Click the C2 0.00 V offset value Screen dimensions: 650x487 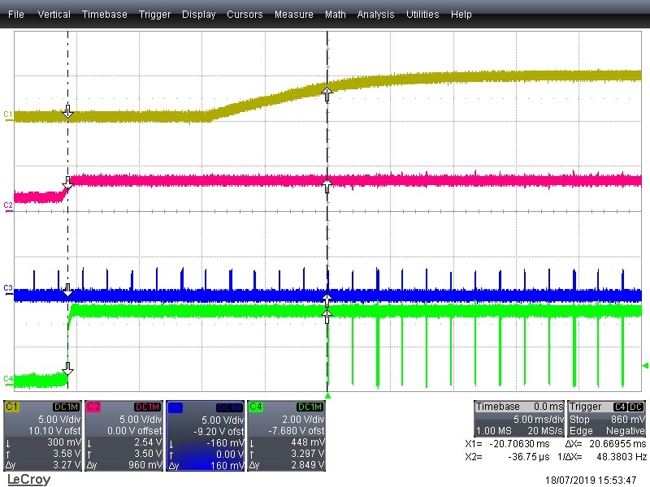134,431
